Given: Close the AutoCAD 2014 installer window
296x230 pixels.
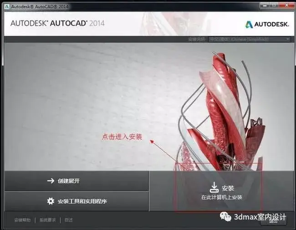Looking at the screenshot, I should tap(286, 5).
